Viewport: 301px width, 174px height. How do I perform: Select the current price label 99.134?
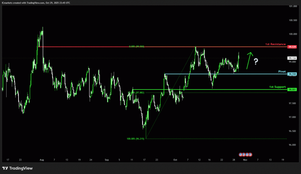292,58
